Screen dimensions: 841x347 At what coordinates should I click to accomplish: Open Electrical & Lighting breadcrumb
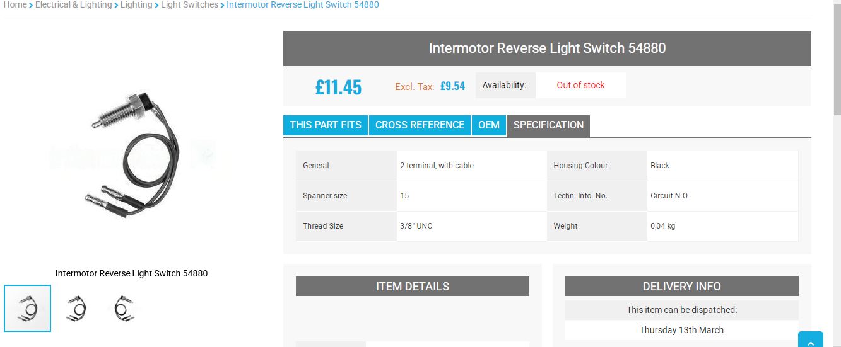tap(74, 4)
